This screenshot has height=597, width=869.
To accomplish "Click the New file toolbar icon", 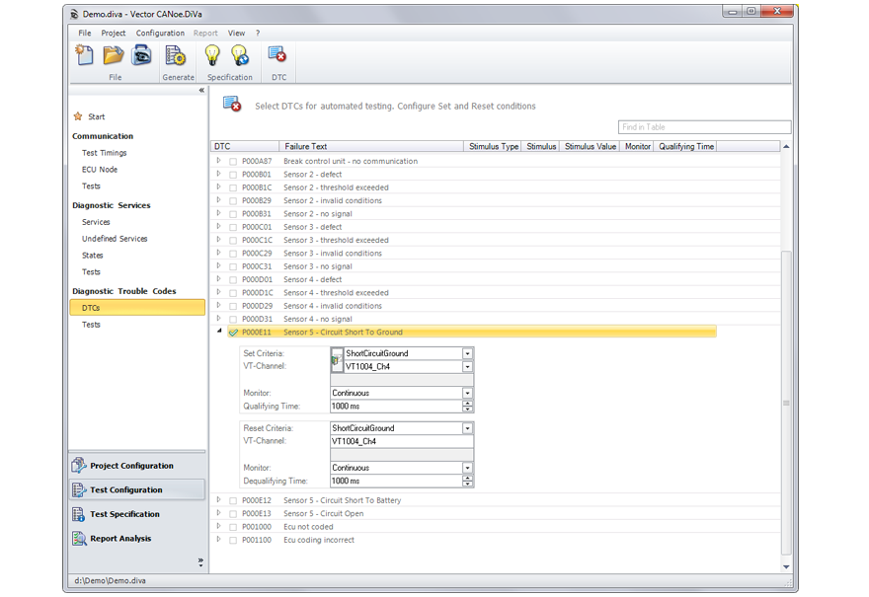I will [x=84, y=55].
